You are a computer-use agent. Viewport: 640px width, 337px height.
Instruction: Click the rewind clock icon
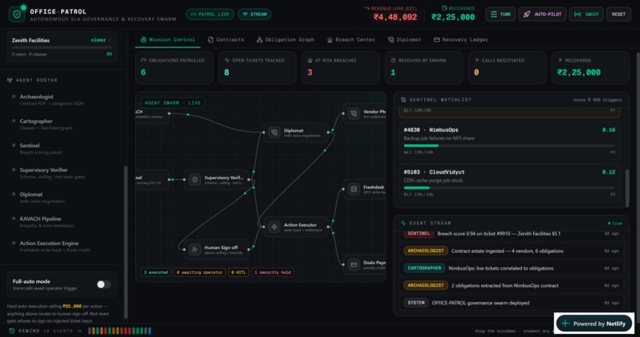click(x=11, y=331)
